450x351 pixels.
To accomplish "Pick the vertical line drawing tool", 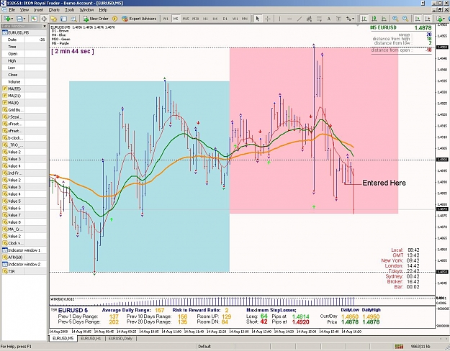I will pyautogui.click(x=279, y=19).
